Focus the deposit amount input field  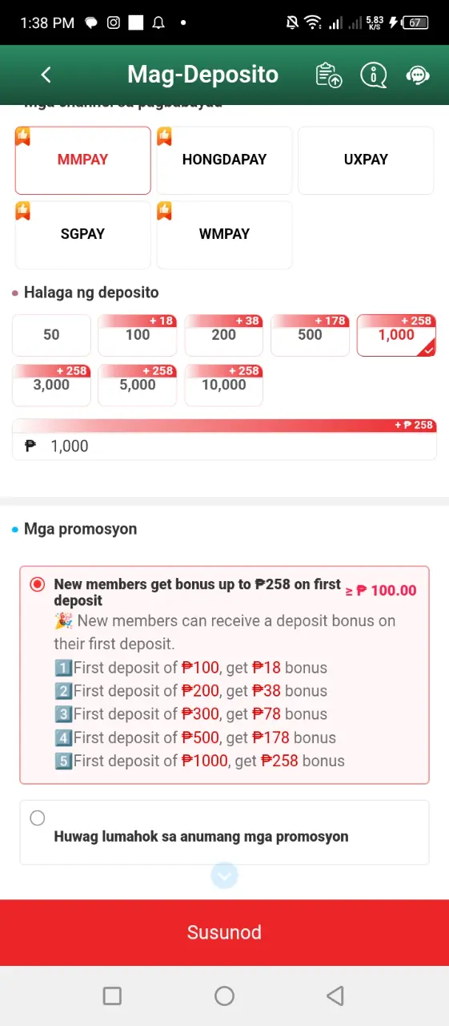point(224,446)
